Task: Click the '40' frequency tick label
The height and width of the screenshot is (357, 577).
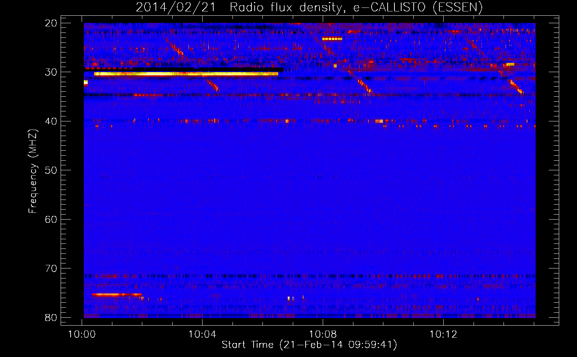Action: 51,121
